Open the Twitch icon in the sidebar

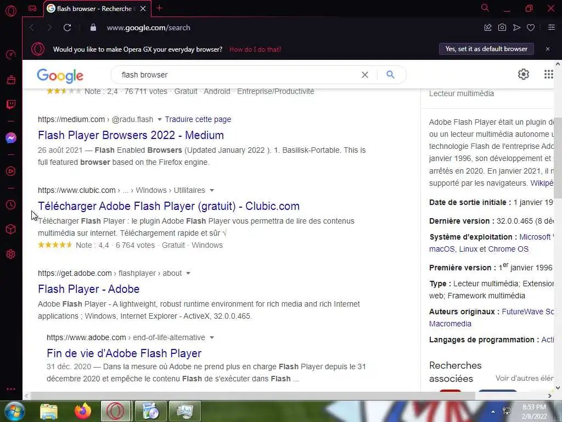tap(11, 104)
